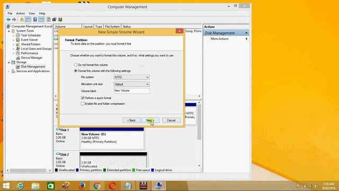Toggle the Show/Hide Action Pane icon
Screen dimensions: 339x191
[x=41, y=20]
